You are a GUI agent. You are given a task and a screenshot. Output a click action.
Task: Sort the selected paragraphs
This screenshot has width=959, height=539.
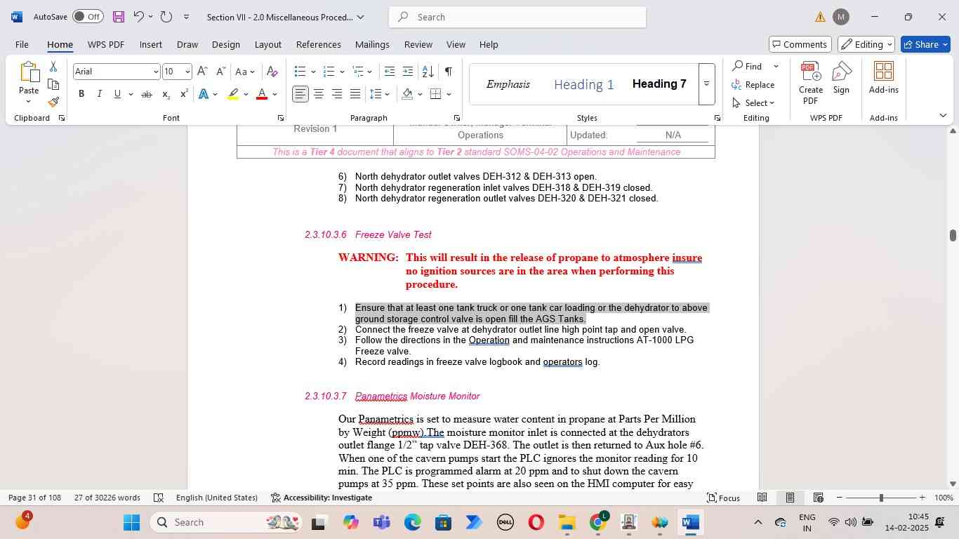click(x=428, y=72)
